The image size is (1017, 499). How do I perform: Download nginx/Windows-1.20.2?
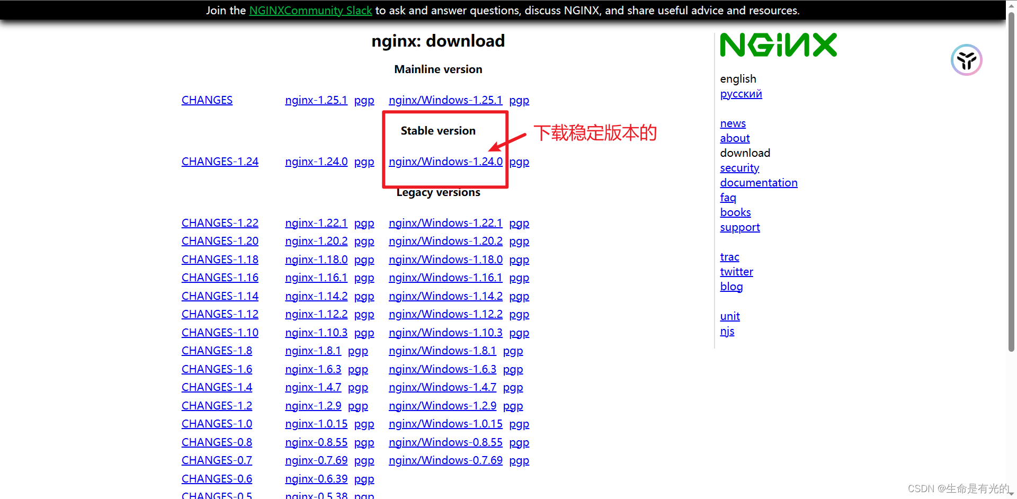pyautogui.click(x=445, y=241)
